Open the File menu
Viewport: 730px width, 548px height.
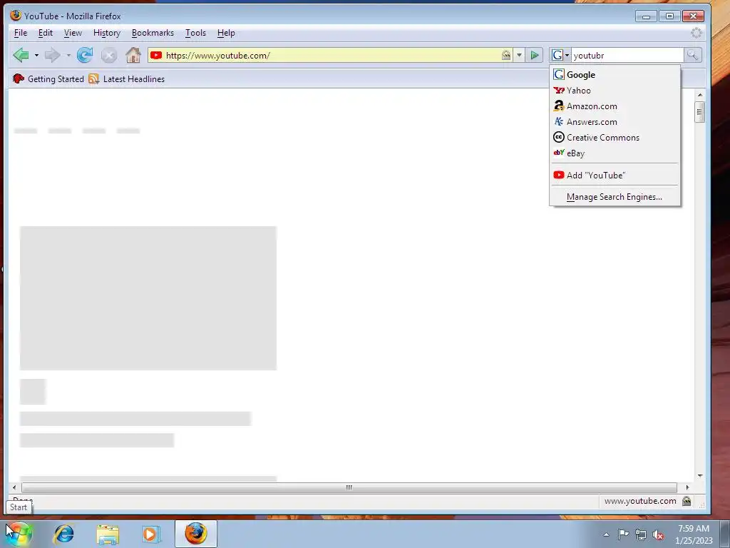pyautogui.click(x=21, y=33)
